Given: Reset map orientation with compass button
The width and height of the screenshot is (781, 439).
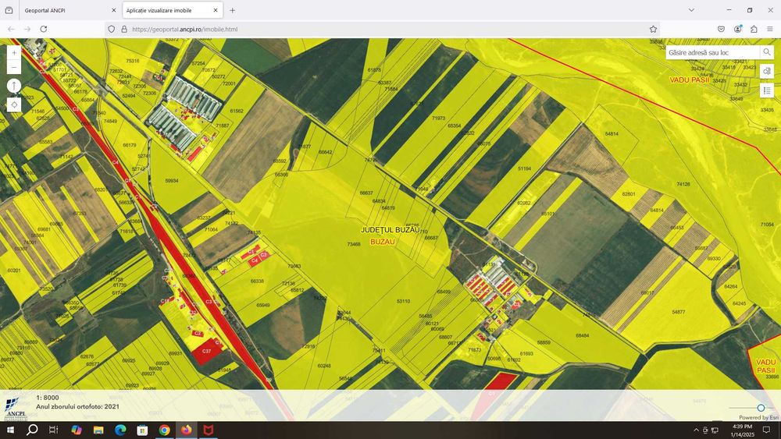Looking at the screenshot, I should [x=14, y=86].
